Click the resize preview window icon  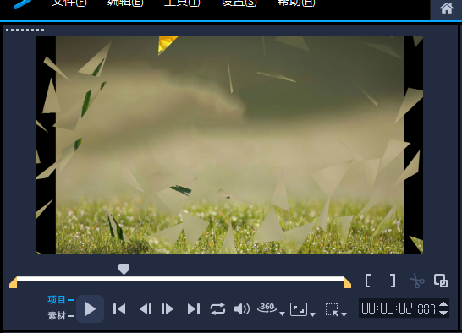coord(299,309)
